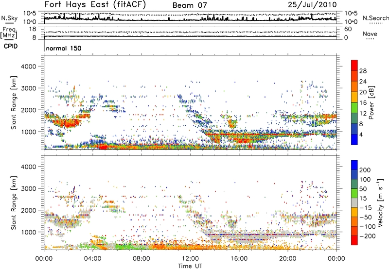389x269 pixels.
Task: Click the '100' tick on the velocity colorbar
Action: pyautogui.click(x=365, y=180)
